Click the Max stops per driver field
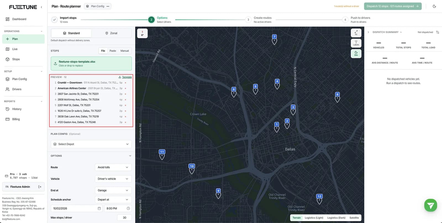The width and height of the screenshot is (442, 223). [124, 218]
